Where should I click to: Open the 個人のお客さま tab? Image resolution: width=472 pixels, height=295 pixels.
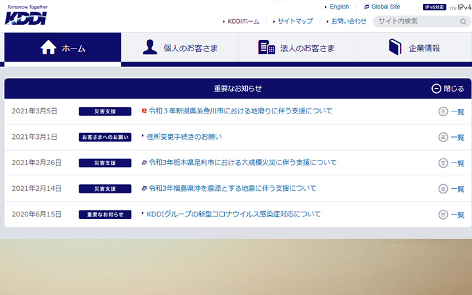(x=180, y=48)
